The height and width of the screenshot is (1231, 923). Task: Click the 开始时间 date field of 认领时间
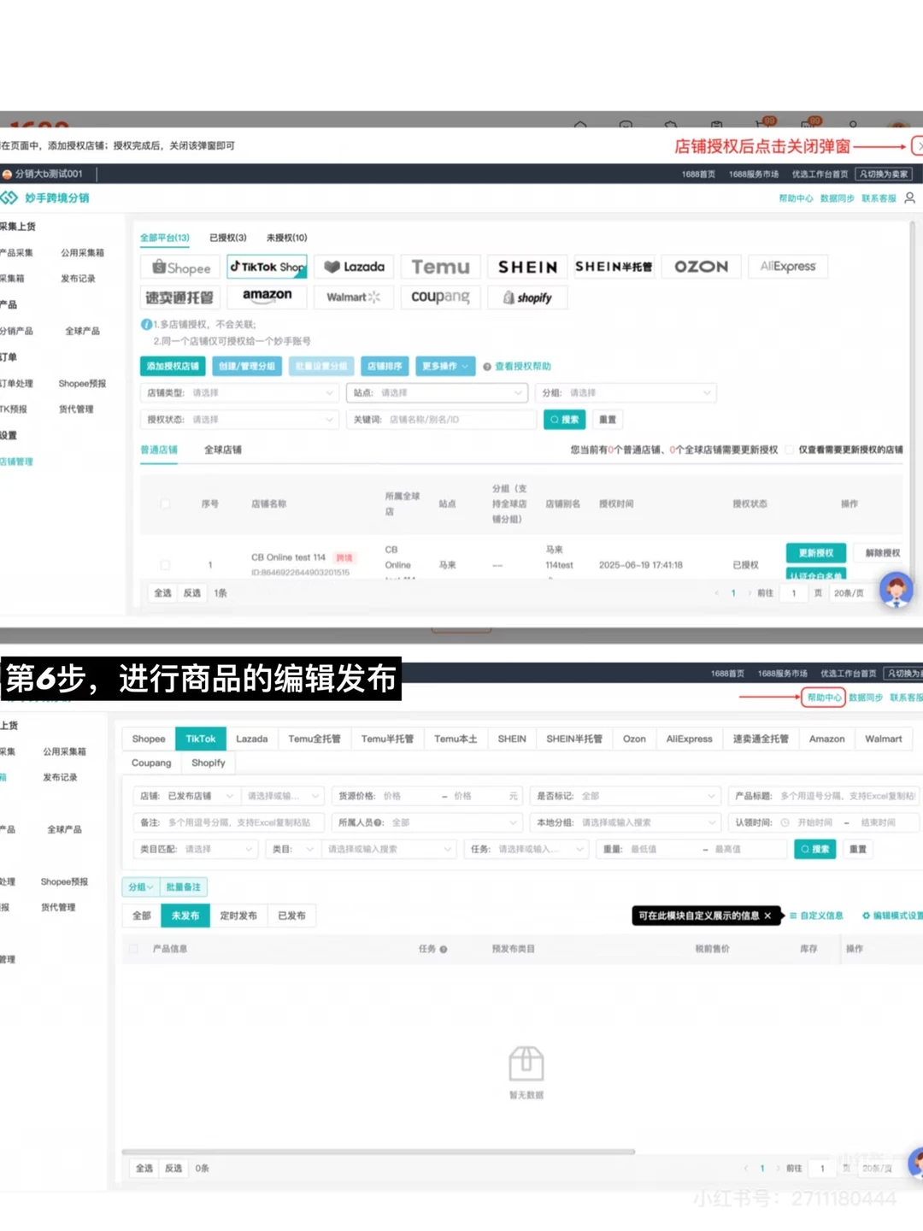coord(814,822)
